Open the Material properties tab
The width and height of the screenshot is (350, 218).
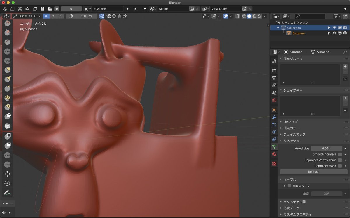coord(274,154)
